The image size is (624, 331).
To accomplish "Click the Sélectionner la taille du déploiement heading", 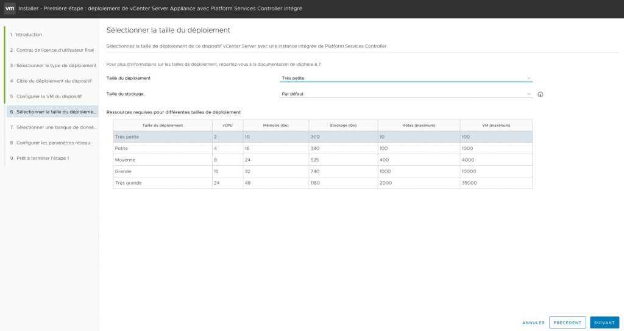I will [168, 30].
